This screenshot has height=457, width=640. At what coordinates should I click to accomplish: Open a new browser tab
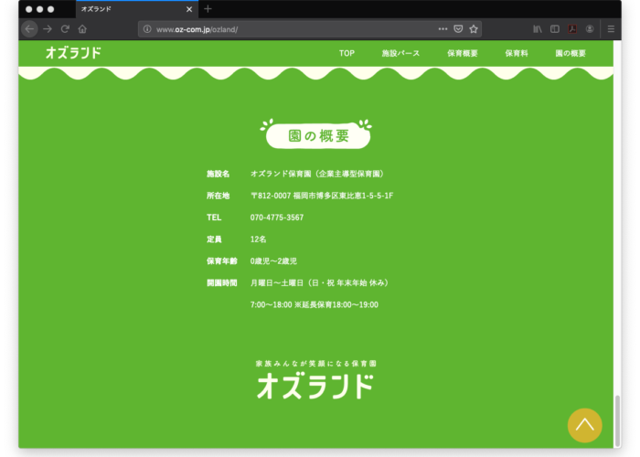[x=208, y=9]
